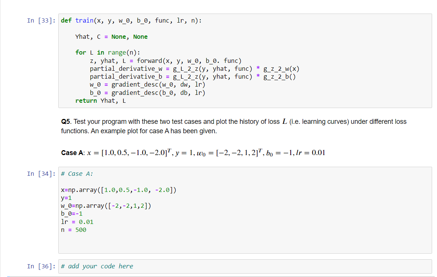
Task: Click the w_0=np.array([-2,-2,1,2]) line
Action: click(x=106, y=206)
